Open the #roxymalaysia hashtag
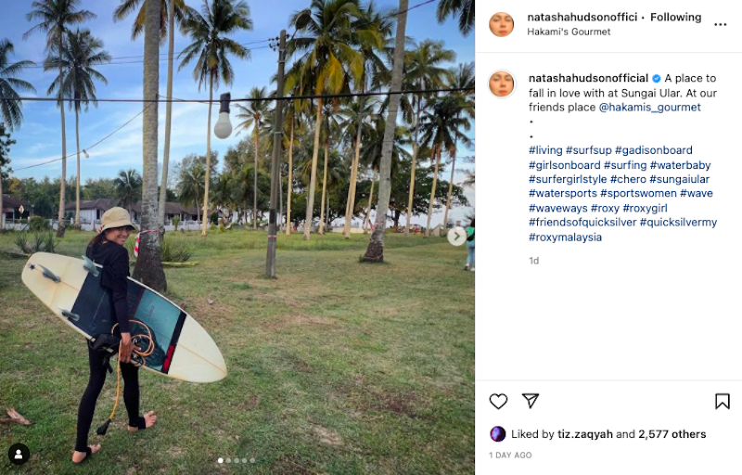The image size is (742, 475). 565,237
